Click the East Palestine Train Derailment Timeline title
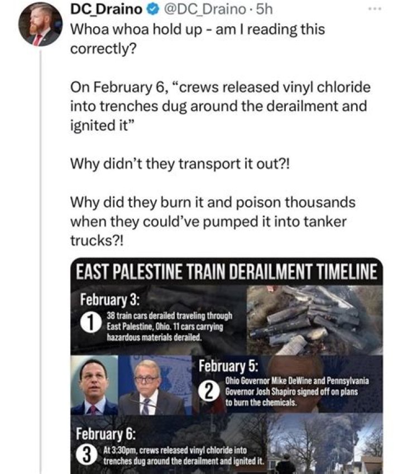Viewport: 402px width, 474px height. pyautogui.click(x=226, y=273)
